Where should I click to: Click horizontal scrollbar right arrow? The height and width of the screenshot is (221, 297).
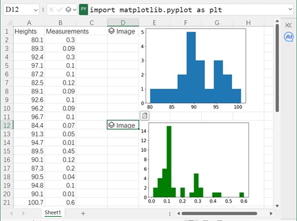click(271, 213)
